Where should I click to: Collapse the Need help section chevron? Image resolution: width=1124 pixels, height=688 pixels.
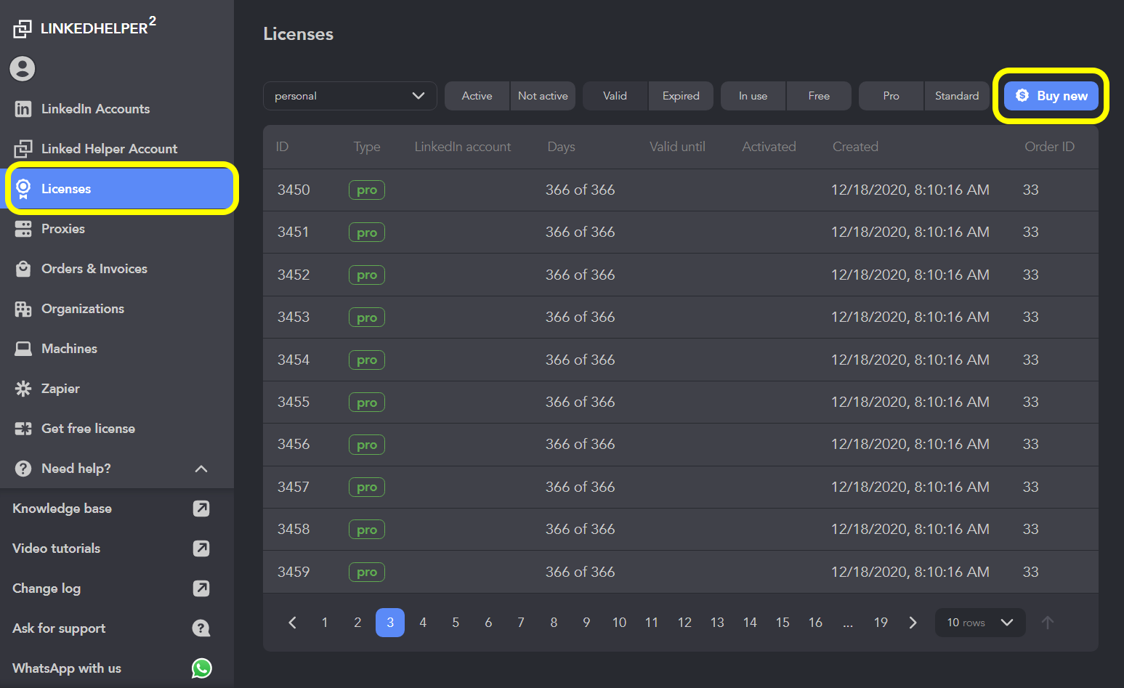201,469
